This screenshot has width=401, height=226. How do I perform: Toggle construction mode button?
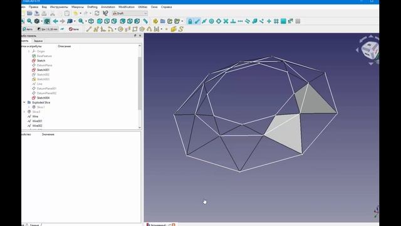click(x=63, y=30)
